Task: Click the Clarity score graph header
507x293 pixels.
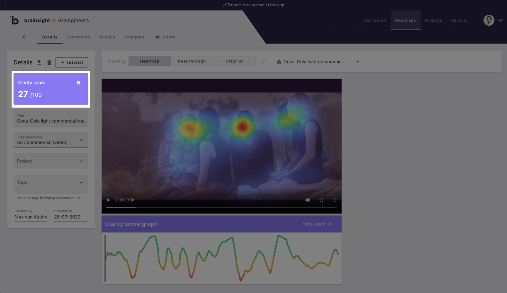Action: point(221,224)
